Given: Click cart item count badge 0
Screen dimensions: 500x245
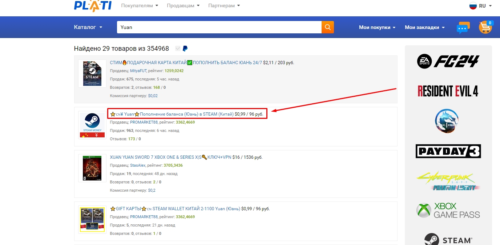Looking at the screenshot, I should 490,23.
